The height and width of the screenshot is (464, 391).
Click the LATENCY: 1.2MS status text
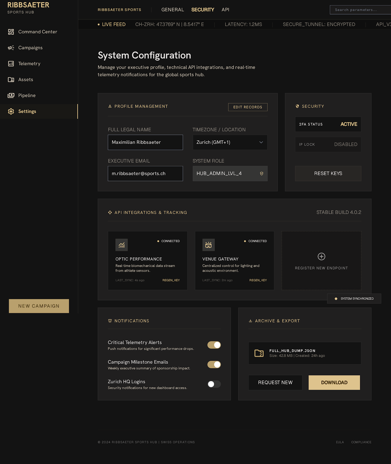coord(243,24)
